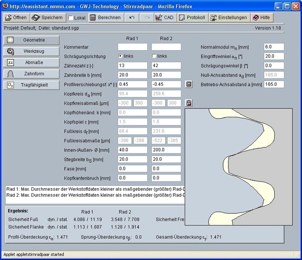Switch to the Geometrie section
This screenshot has height=260, width=302.
click(x=31, y=40)
